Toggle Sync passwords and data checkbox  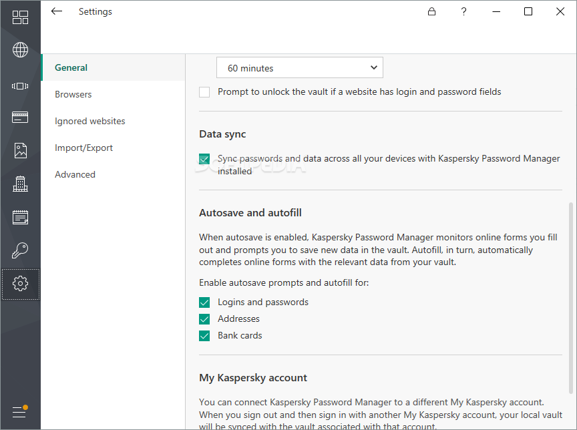click(204, 159)
